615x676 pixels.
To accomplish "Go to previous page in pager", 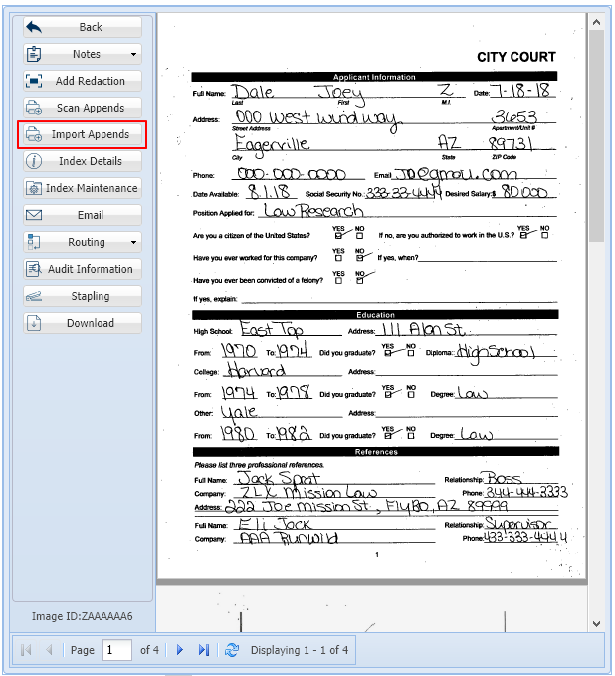I will click(x=49, y=650).
